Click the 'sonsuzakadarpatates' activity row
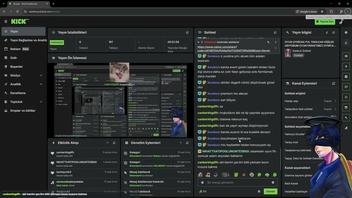Viewport: 352px width, 198px height. [x=84, y=183]
